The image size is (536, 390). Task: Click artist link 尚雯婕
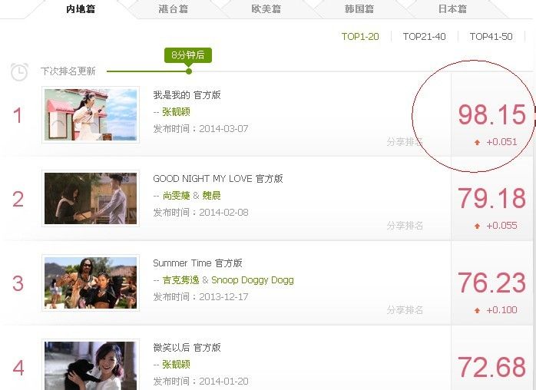click(x=176, y=196)
